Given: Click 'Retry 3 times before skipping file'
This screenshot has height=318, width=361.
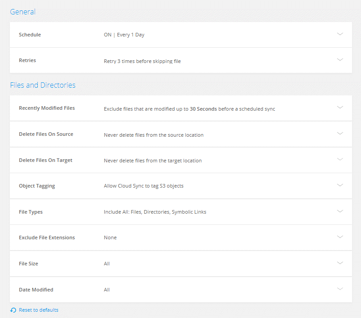Looking at the screenshot, I should 142,61.
